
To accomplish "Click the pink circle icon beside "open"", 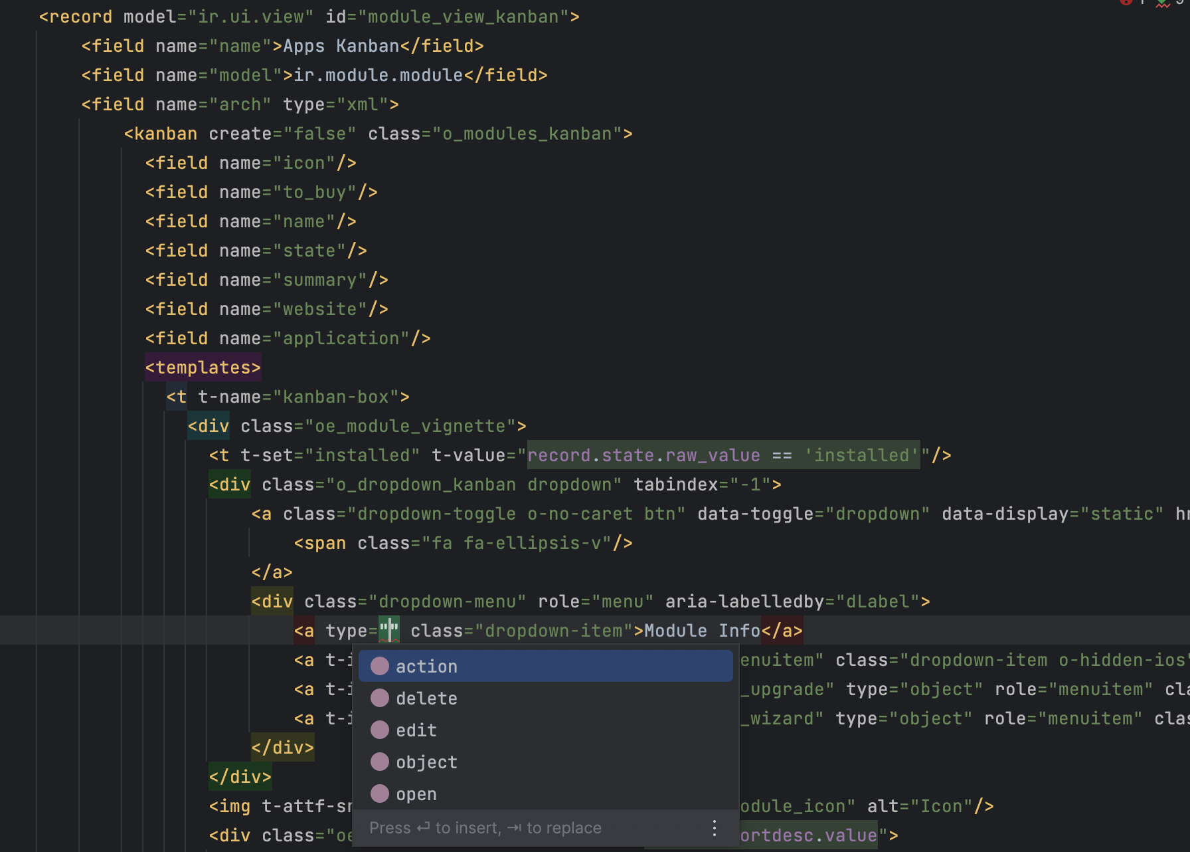I will [x=379, y=794].
